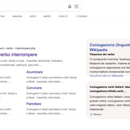
Task: Open the 'verbo interrompere' result title
Action: coord(18,55)
